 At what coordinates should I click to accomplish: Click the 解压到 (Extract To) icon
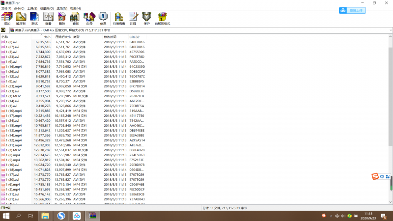click(x=21, y=19)
